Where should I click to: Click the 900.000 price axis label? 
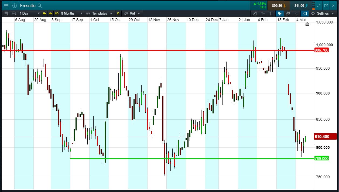323,93
